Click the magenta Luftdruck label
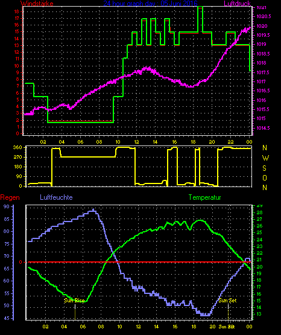281x335 pixels. pyautogui.click(x=237, y=4)
